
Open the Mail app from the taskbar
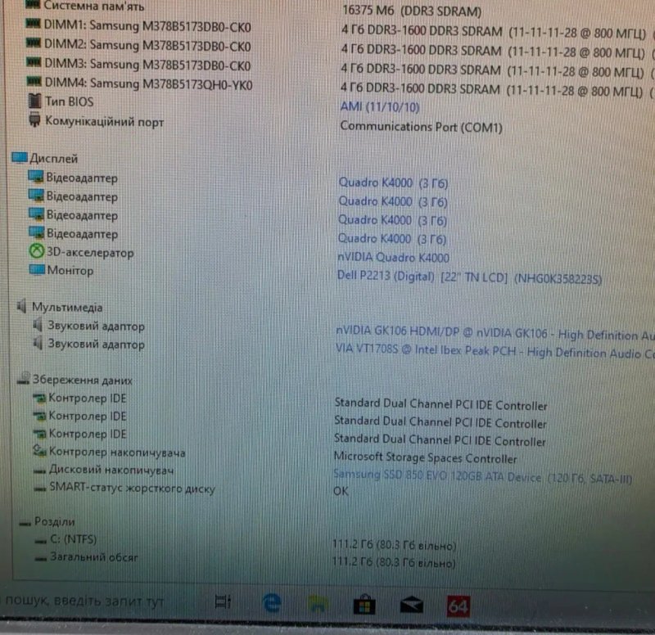click(x=412, y=606)
